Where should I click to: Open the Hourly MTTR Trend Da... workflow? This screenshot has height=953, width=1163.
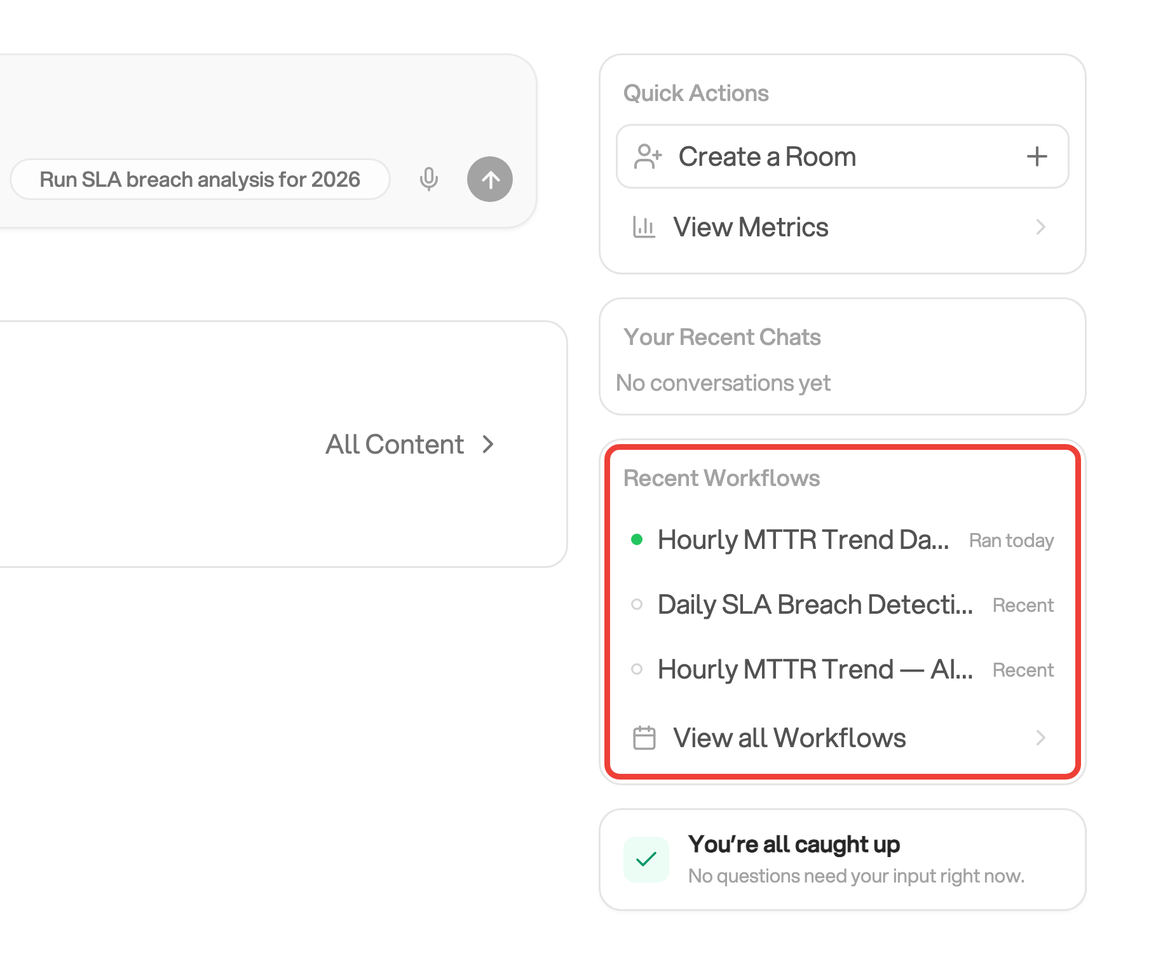tap(843, 539)
